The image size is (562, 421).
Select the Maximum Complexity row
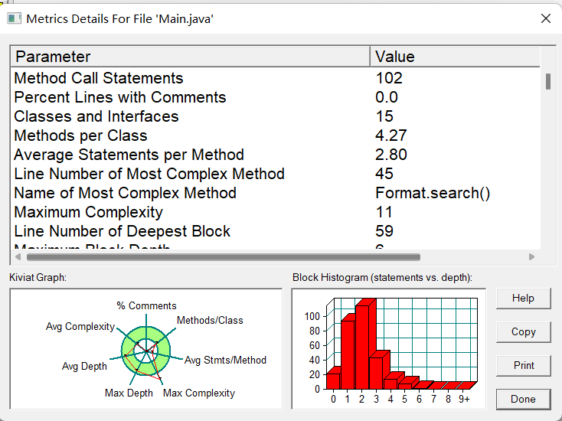click(276, 212)
